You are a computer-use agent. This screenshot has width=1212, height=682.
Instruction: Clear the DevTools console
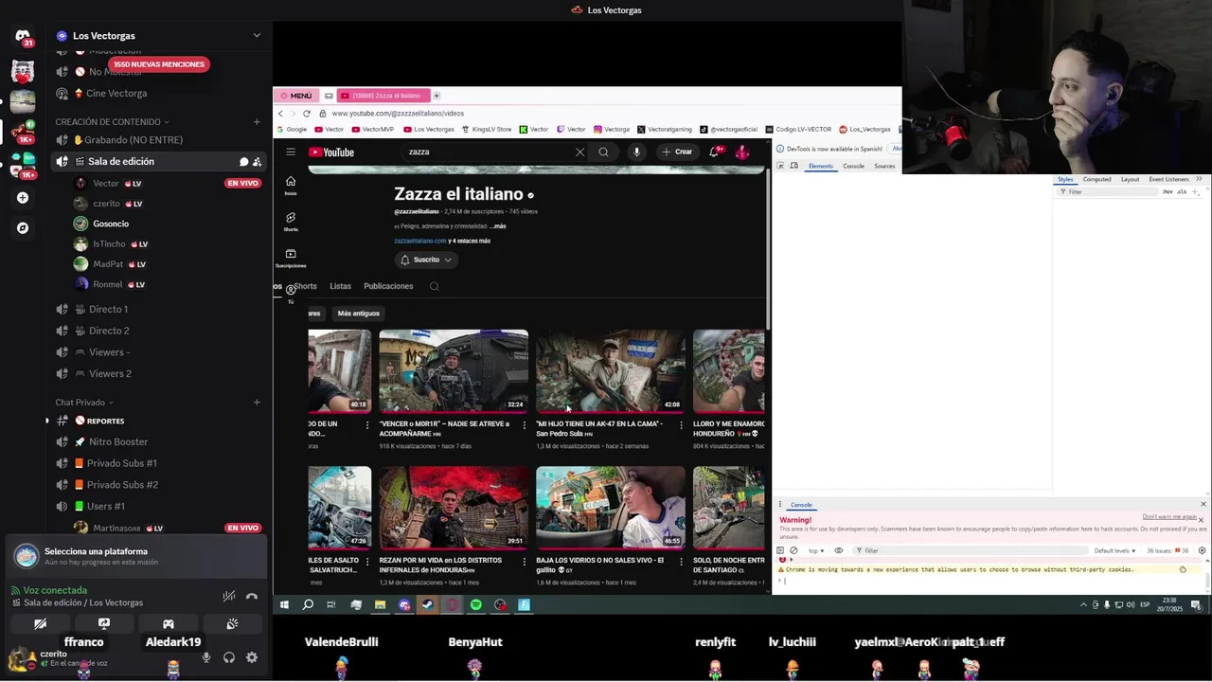click(x=793, y=550)
